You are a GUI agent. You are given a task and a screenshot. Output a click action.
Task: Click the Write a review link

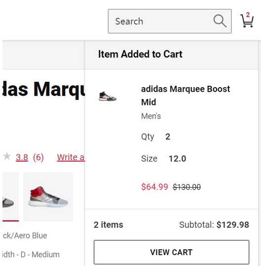71,157
